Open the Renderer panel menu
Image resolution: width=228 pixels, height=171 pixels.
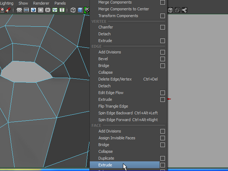[41, 3]
